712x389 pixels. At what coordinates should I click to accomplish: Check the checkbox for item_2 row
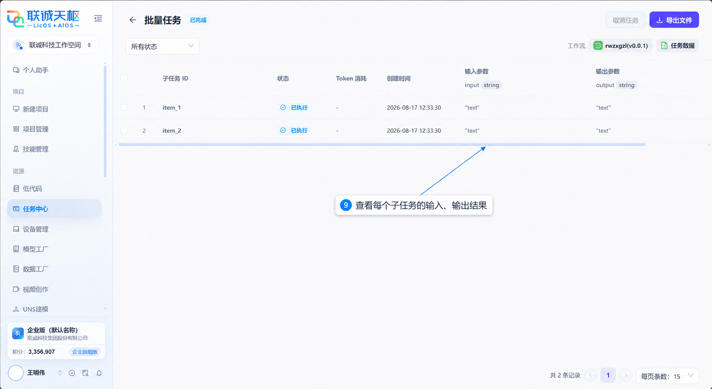tap(124, 131)
